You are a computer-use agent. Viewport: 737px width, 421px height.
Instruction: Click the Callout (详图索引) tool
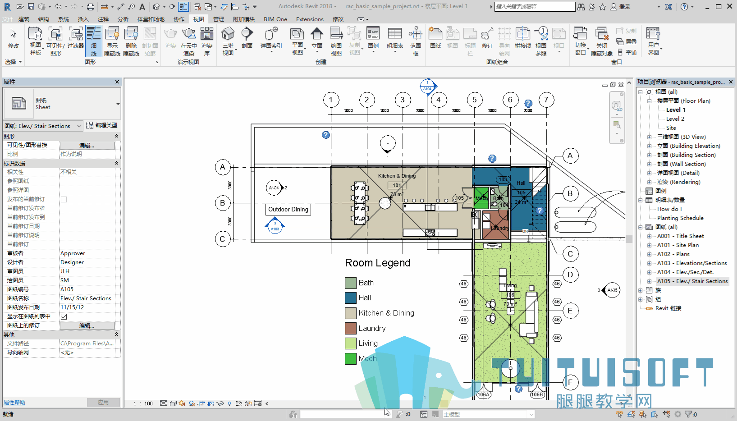[271, 40]
